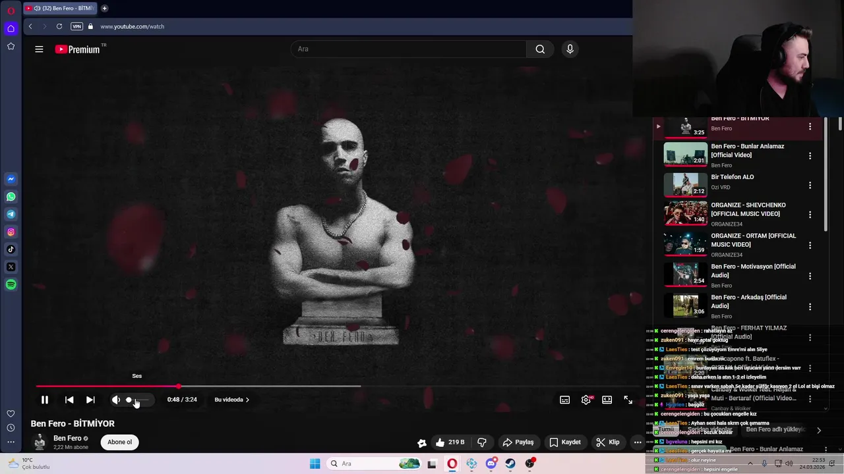This screenshot has height=474, width=844.
Task: Open Opera sidebar history clock
Action: coord(11,428)
